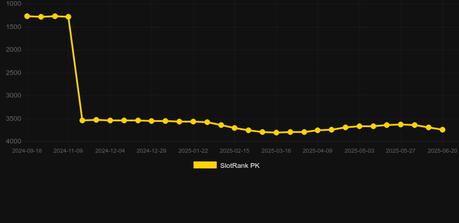Screen dimensions: 459x223
Task: Click the 1500 y-axis label
Action: coord(13,27)
